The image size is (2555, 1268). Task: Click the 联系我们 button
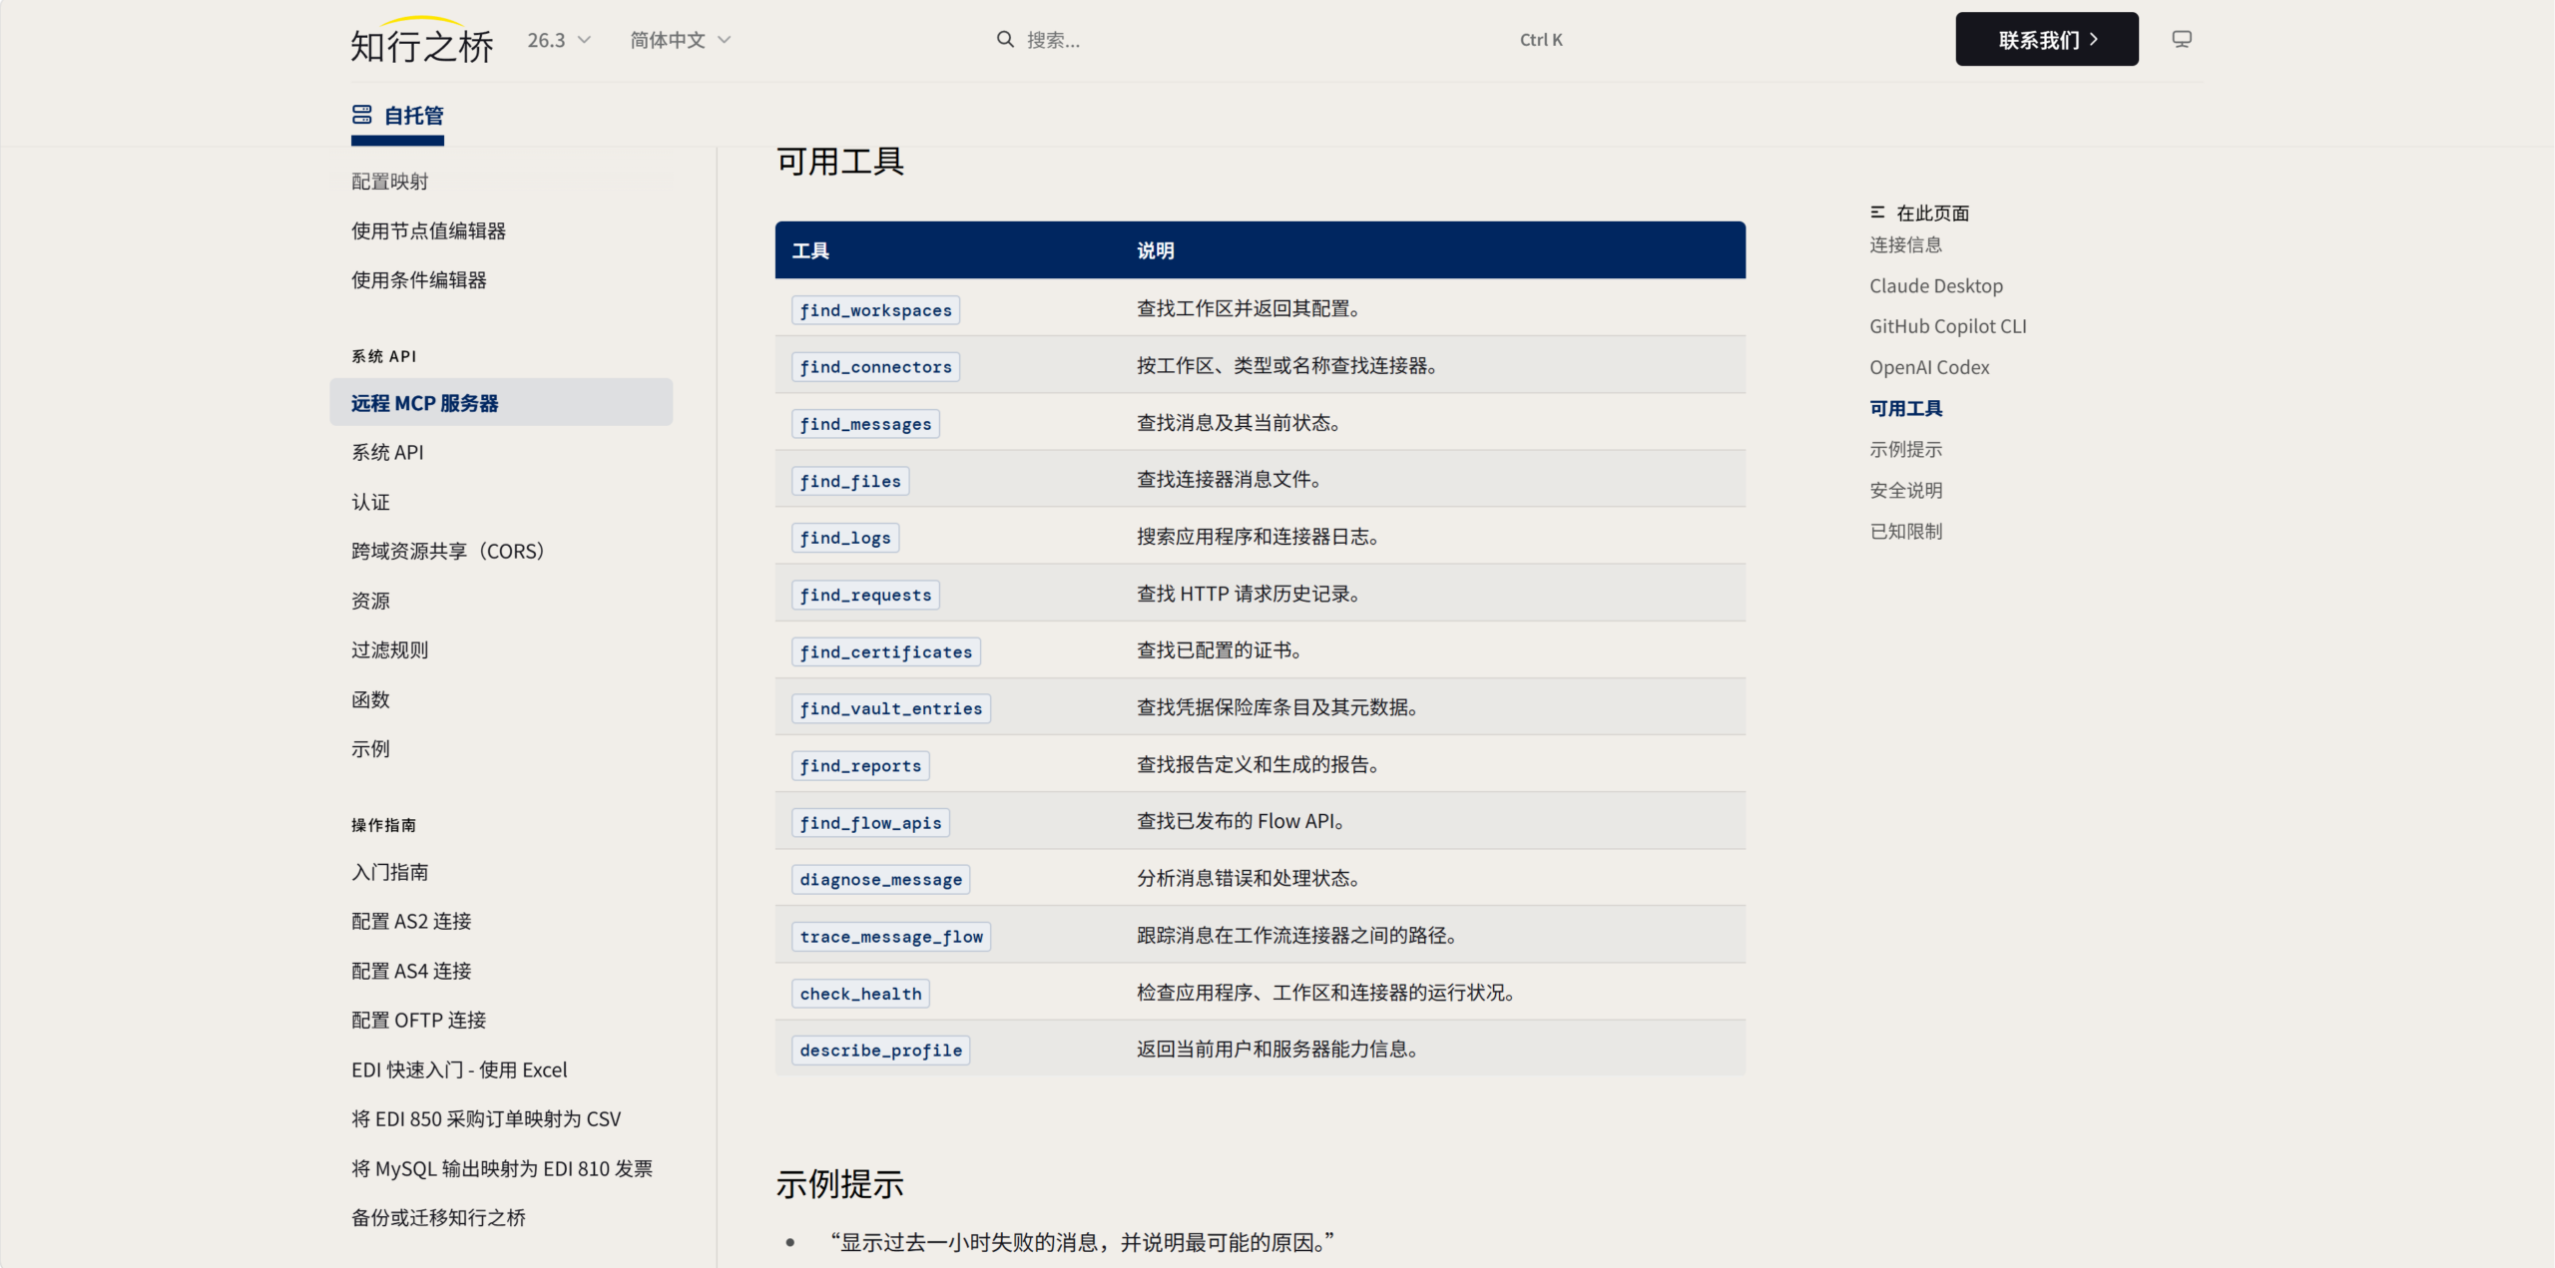point(2046,39)
